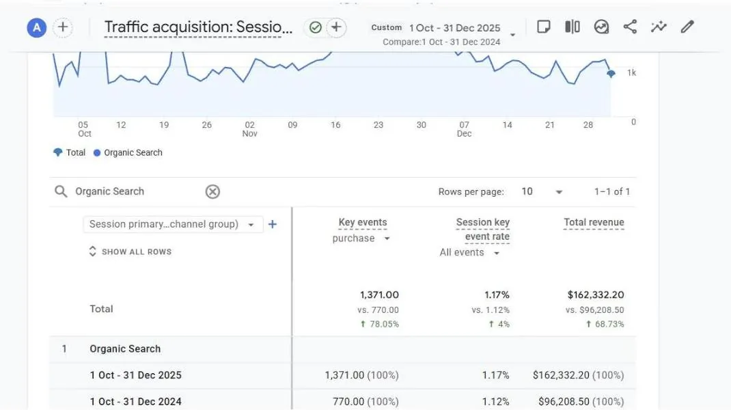Click SHOW ALL ROWS expander

130,251
